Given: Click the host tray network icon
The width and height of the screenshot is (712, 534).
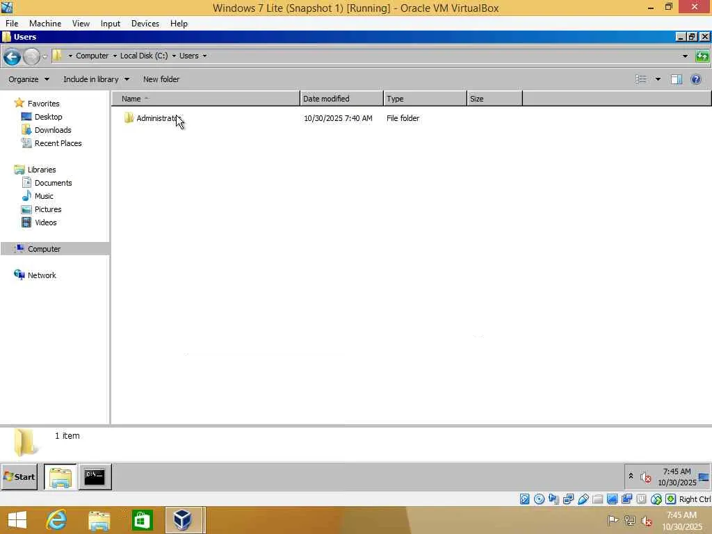Looking at the screenshot, I should [629, 520].
